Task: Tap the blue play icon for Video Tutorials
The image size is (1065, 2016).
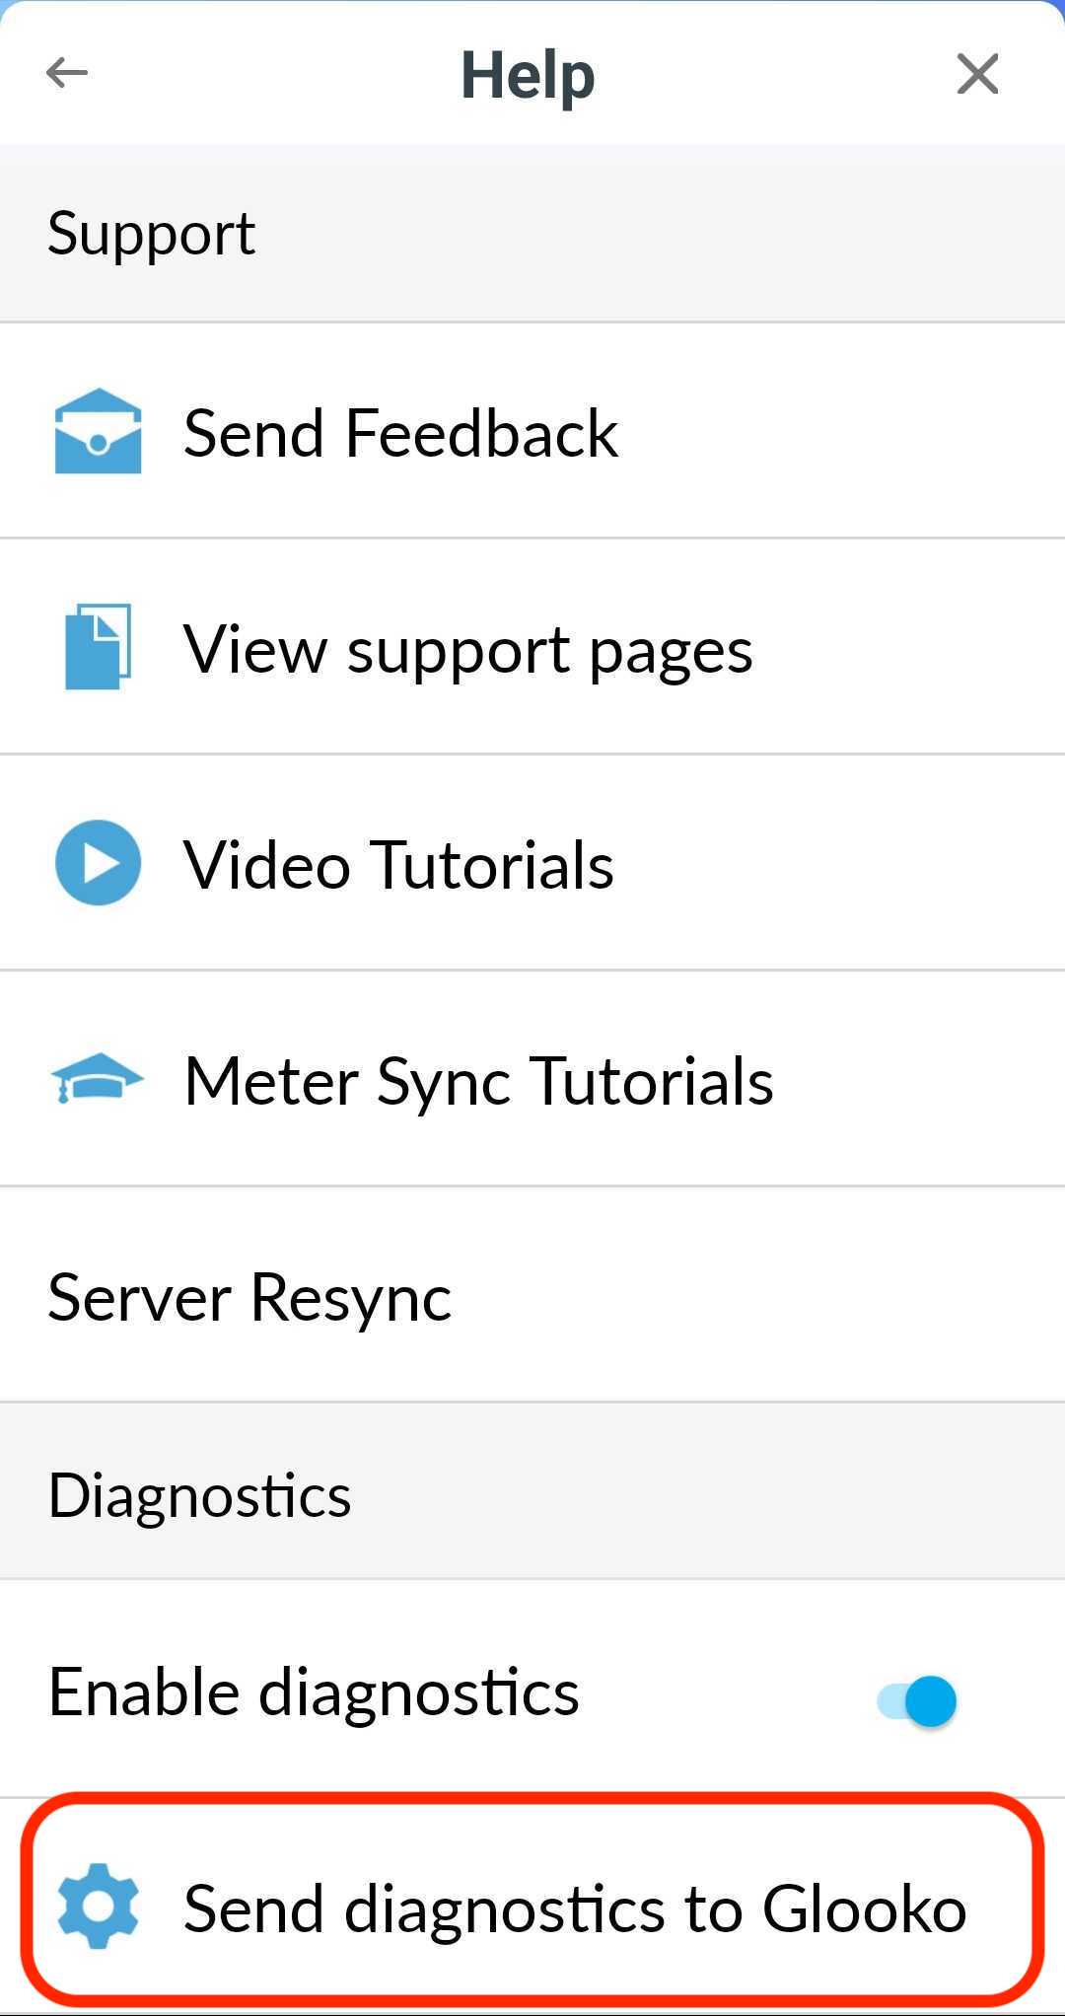Action: pos(97,862)
